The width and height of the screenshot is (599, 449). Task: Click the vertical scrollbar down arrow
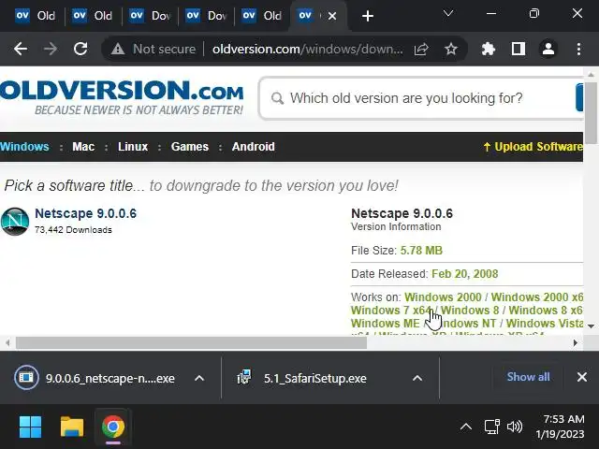591,326
